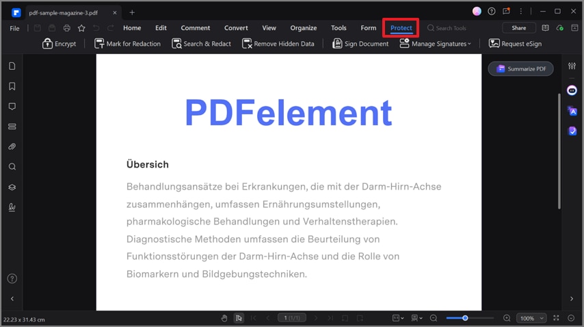
Task: Switch to the Comment tab
Action: (196, 28)
